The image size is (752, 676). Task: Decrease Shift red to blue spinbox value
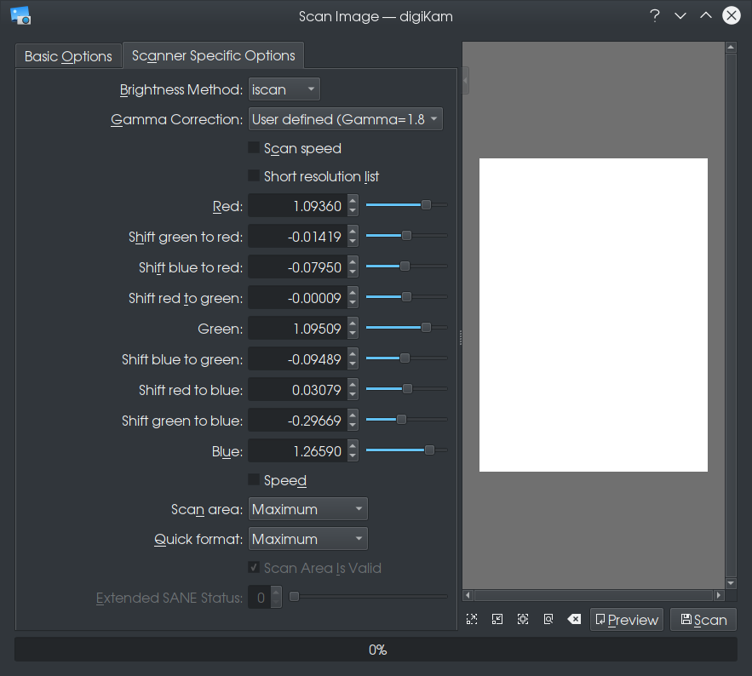(353, 396)
